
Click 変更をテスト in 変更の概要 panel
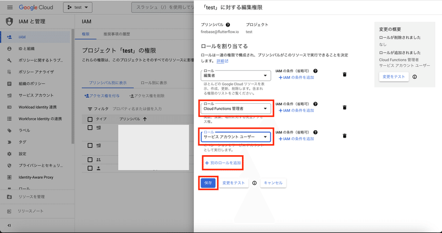pyautogui.click(x=394, y=77)
